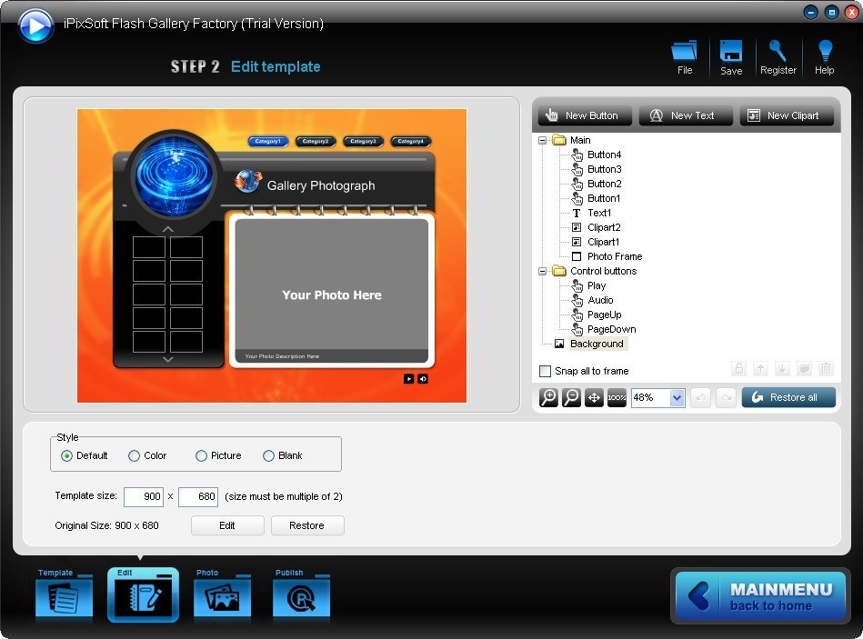Click the Restore all button
Viewport: 863px width, 639px height.
(x=788, y=397)
